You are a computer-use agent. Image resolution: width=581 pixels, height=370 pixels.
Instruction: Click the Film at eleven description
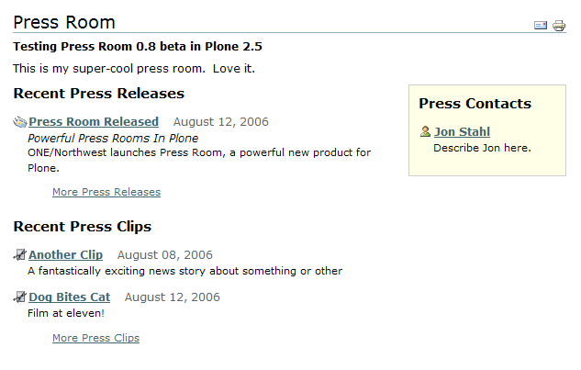click(66, 313)
